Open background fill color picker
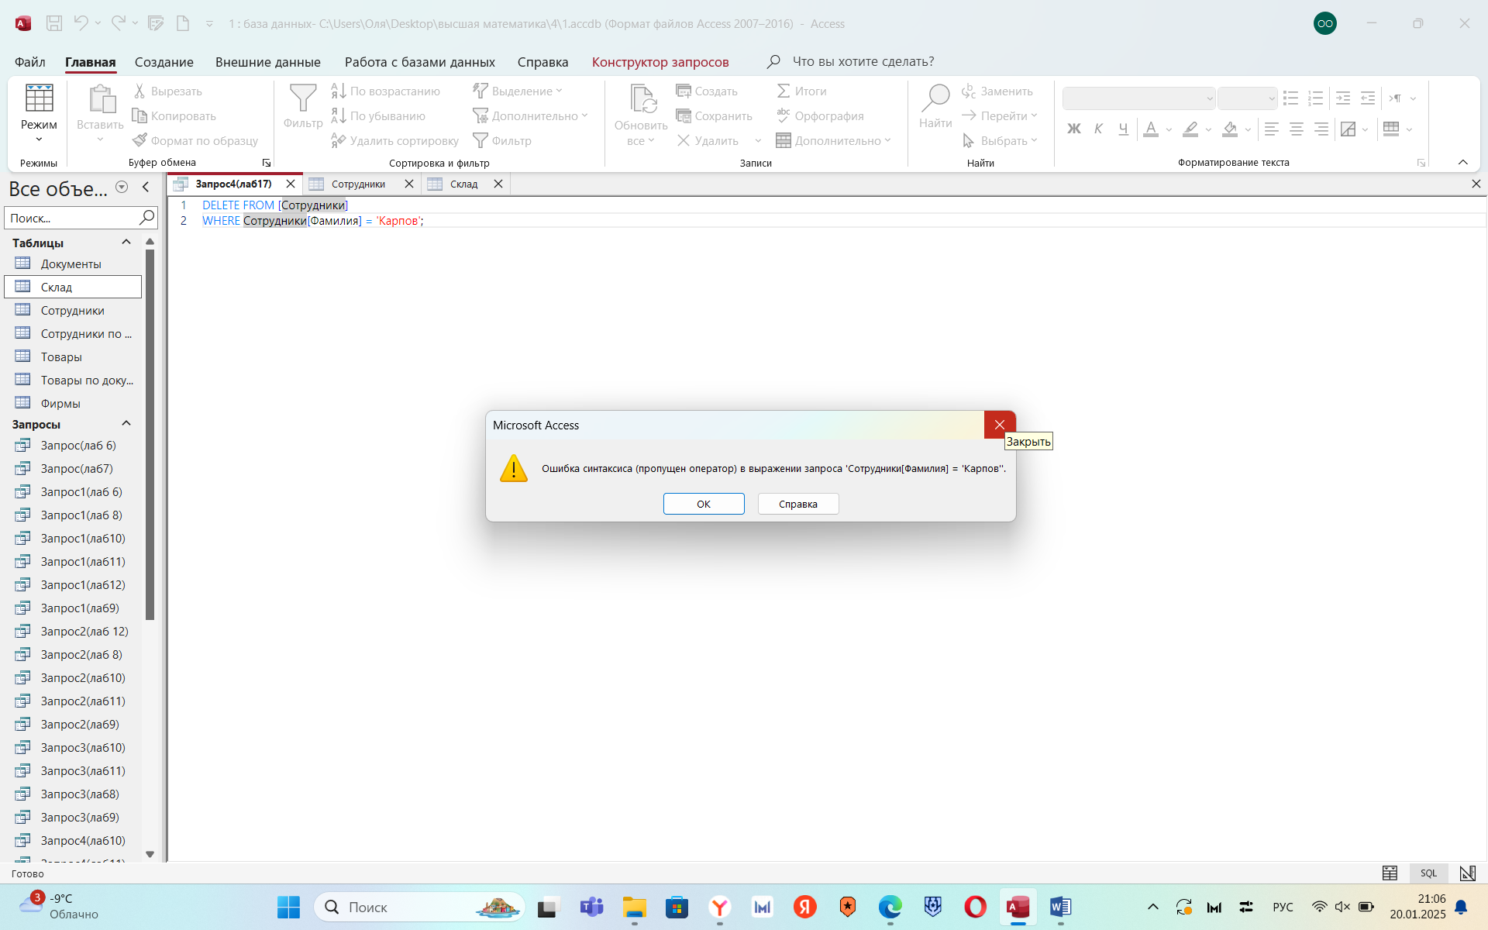 (1230, 129)
